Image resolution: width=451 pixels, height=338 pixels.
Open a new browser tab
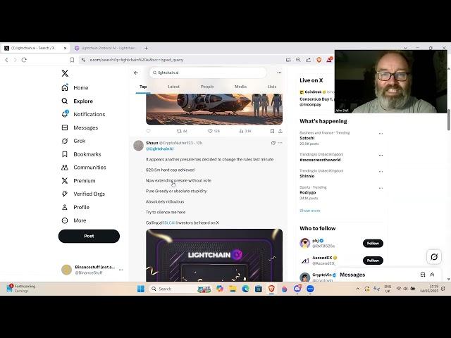(146, 48)
